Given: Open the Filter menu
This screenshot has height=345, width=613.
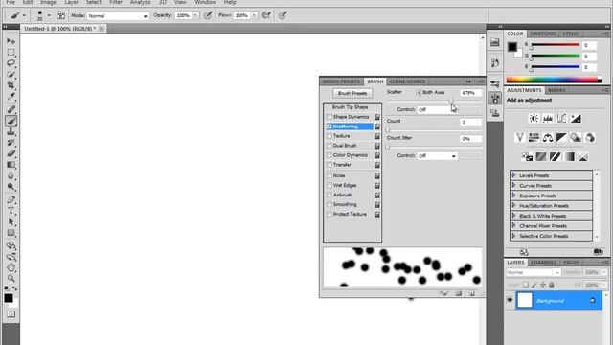Looking at the screenshot, I should tap(116, 2).
